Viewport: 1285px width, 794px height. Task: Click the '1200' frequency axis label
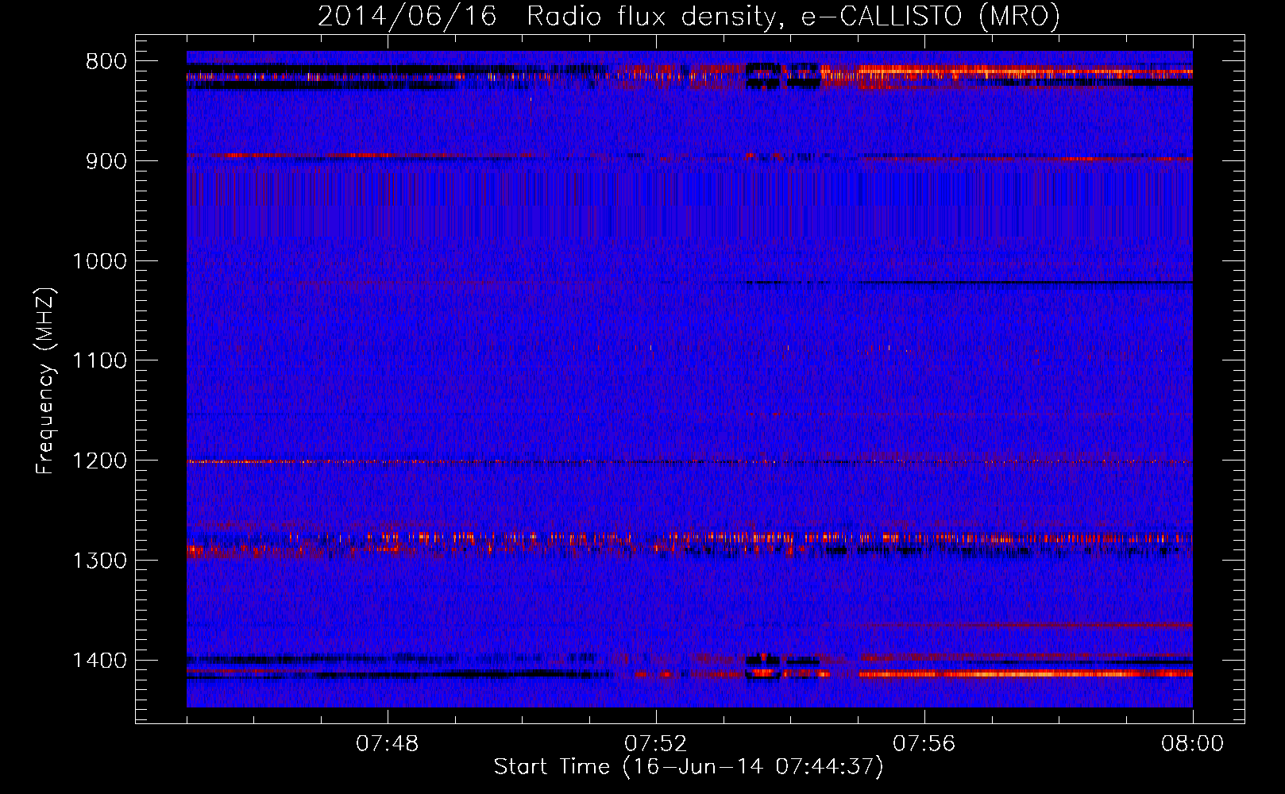coord(99,461)
